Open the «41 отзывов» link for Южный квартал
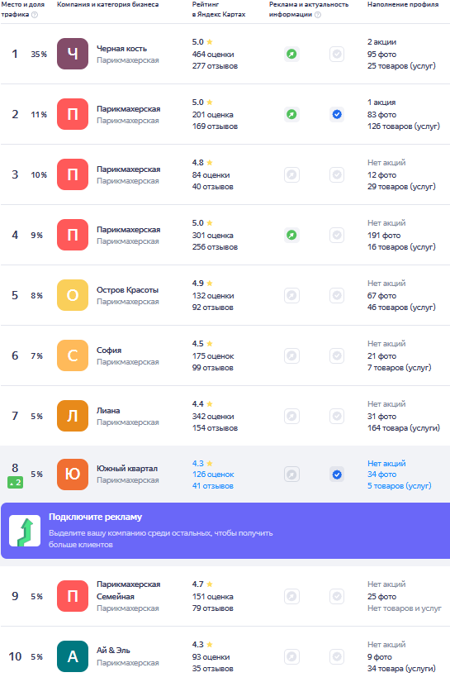 (x=213, y=486)
